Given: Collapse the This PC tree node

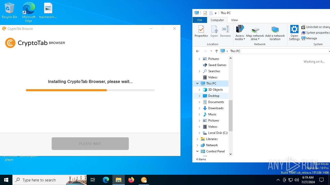Looking at the screenshot, I should (197, 84).
